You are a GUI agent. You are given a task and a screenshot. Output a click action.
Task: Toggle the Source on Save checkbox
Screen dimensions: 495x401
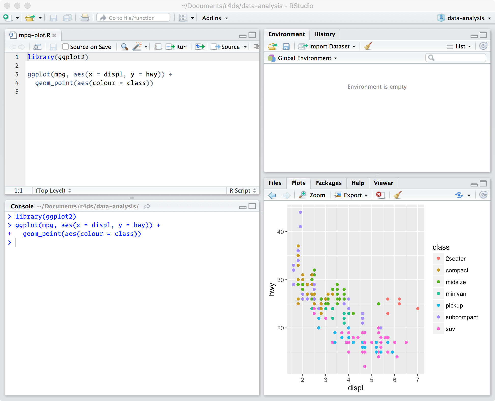tap(65, 47)
